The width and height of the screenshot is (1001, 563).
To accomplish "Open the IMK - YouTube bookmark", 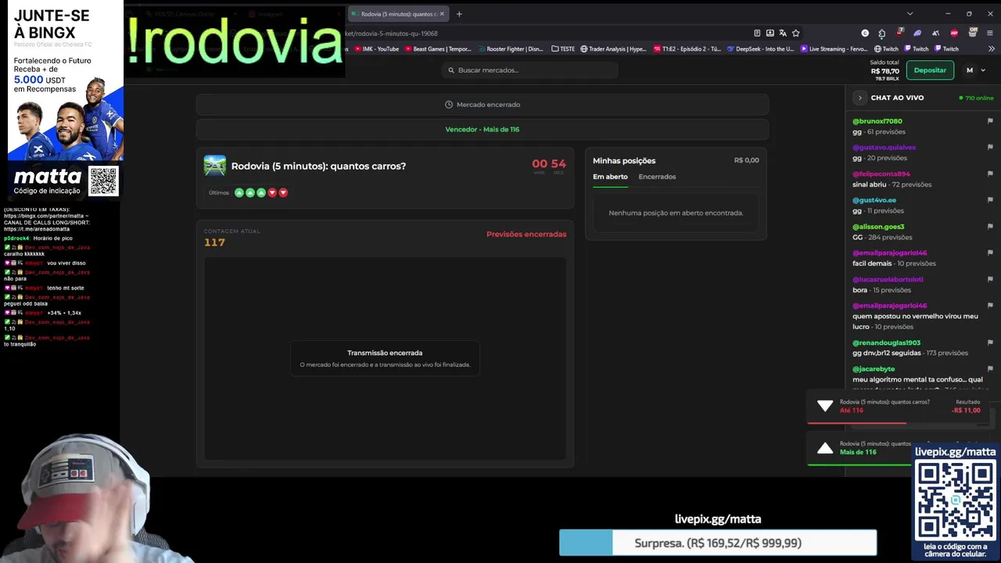I will tap(377, 48).
